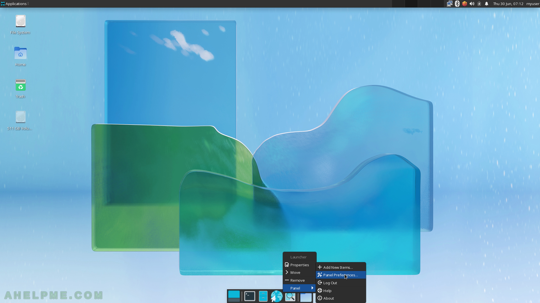This screenshot has height=303, width=540.
Task: Open the myuser account menu
Action: coord(533,4)
